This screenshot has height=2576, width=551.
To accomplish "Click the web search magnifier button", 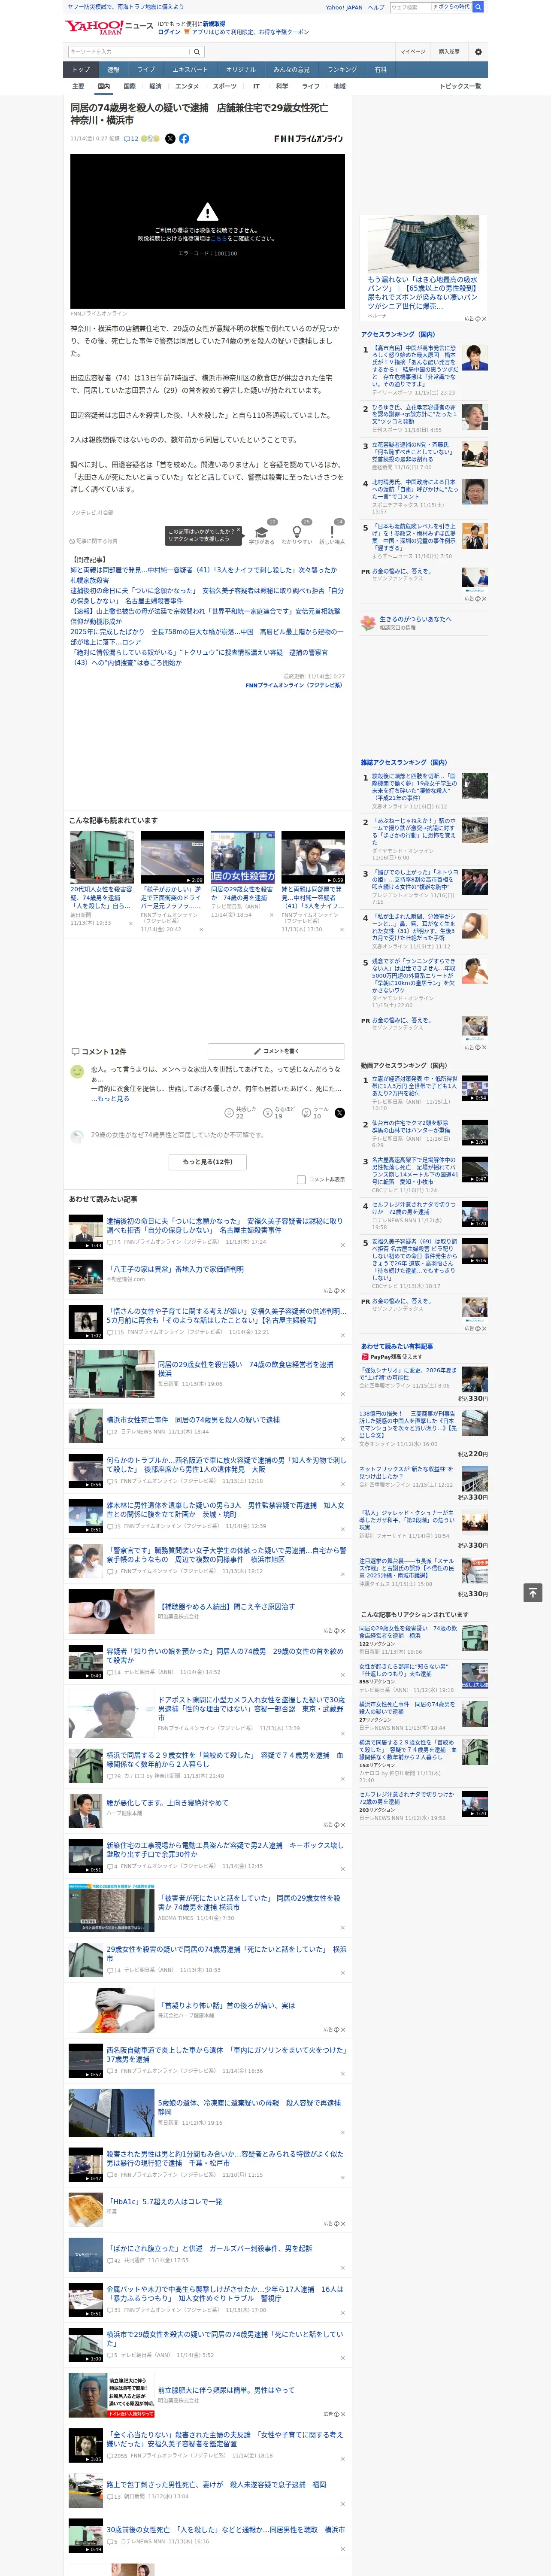I will pyautogui.click(x=478, y=7).
